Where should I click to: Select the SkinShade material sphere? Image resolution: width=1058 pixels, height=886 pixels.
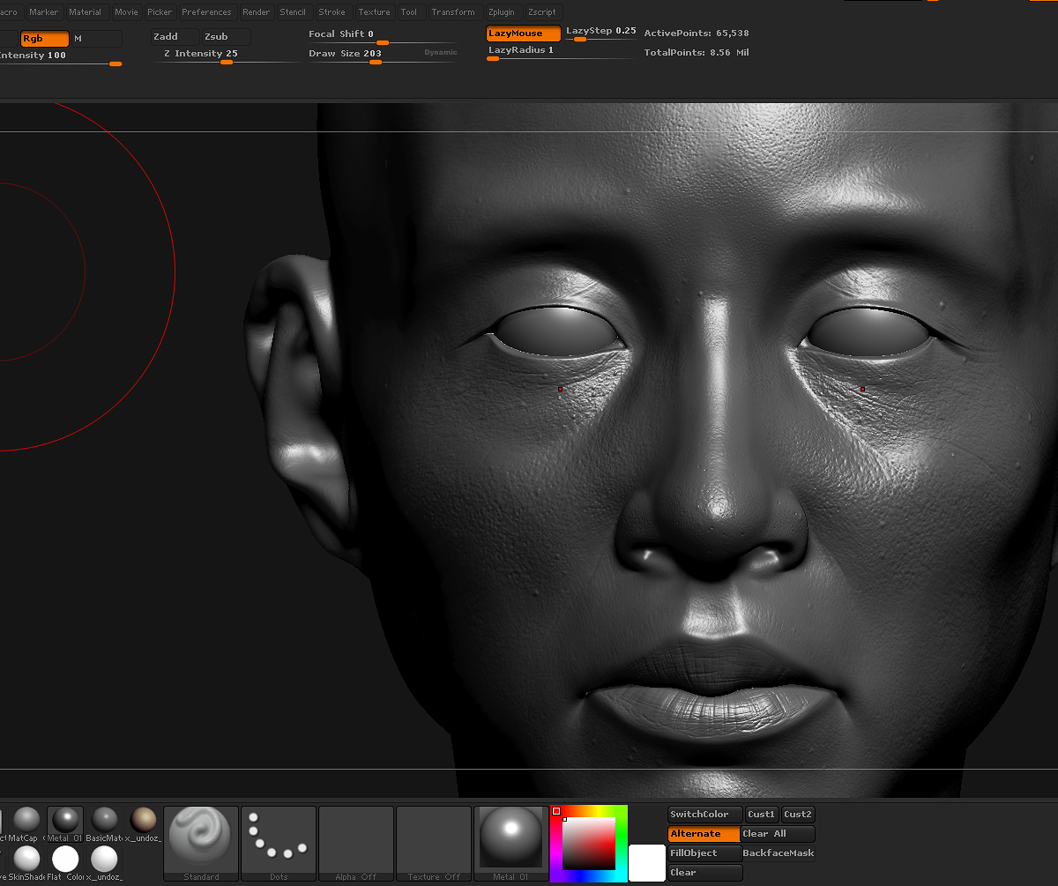[26, 860]
